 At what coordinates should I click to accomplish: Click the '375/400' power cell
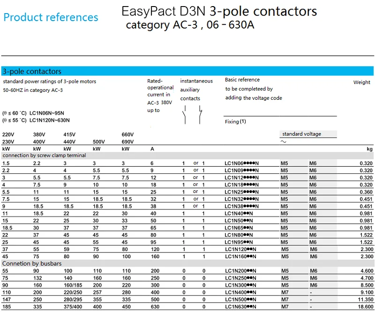[73, 307]
